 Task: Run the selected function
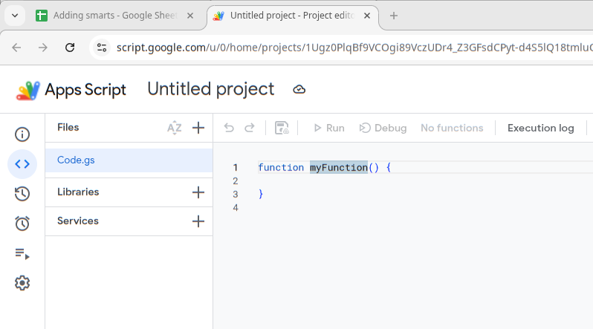coord(329,128)
